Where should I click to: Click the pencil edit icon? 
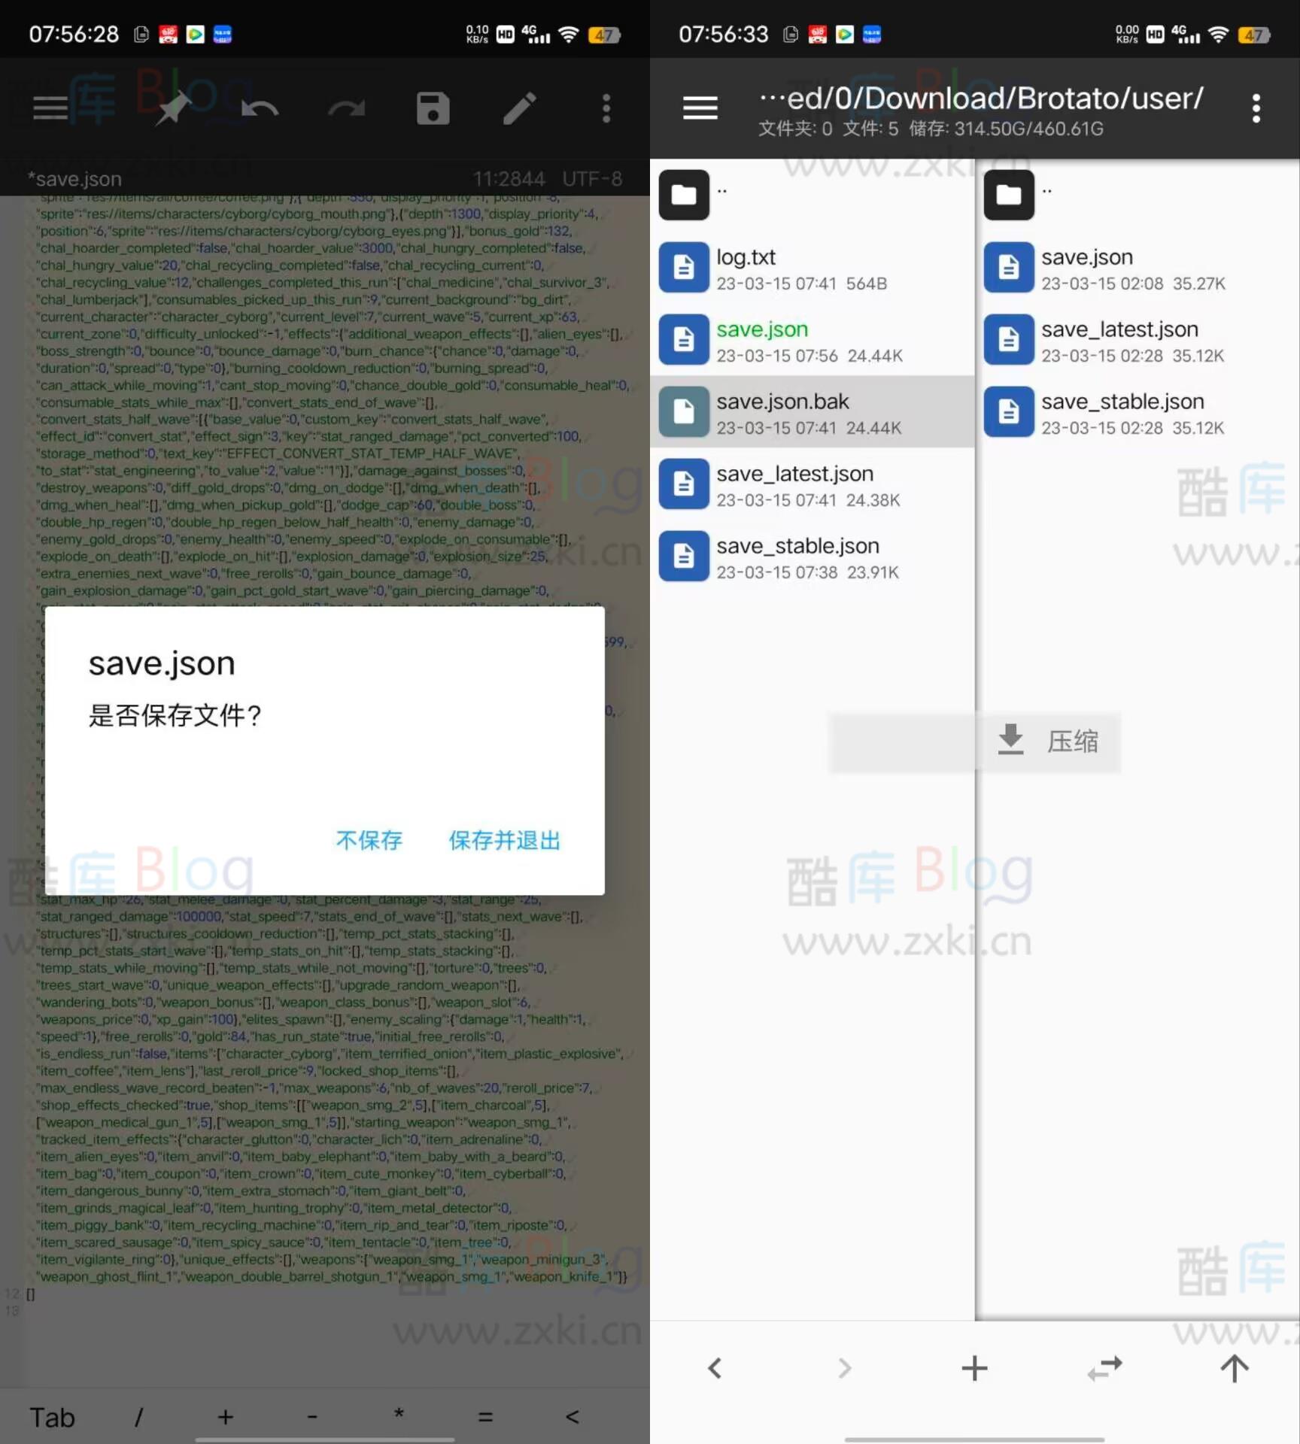click(519, 109)
